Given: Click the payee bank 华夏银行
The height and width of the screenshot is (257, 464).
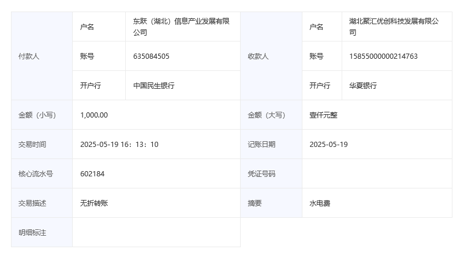Looking at the screenshot, I should (363, 86).
